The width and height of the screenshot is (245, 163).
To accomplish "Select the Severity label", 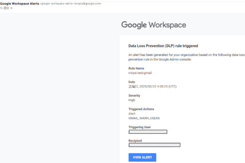I will (x=134, y=95).
